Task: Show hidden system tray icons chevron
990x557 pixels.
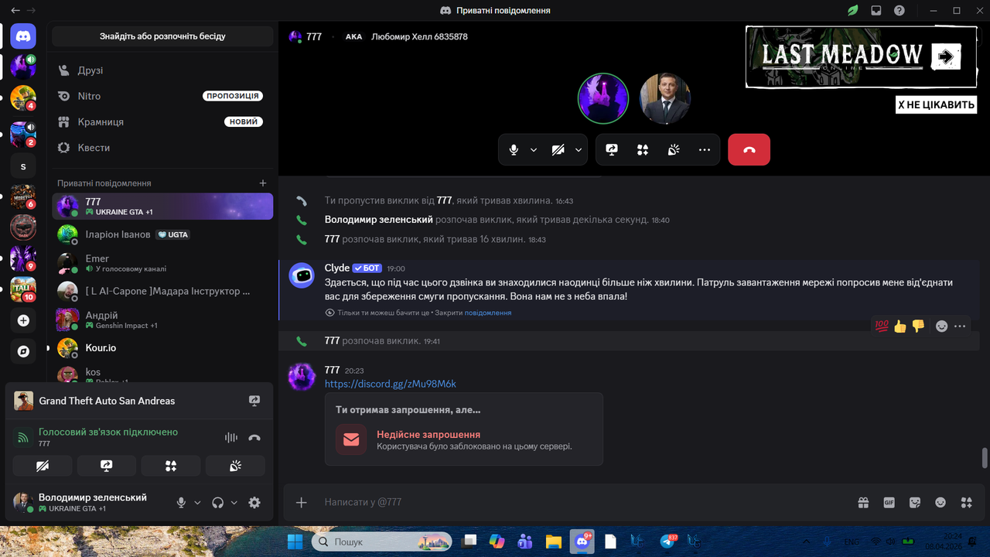Action: click(x=807, y=542)
